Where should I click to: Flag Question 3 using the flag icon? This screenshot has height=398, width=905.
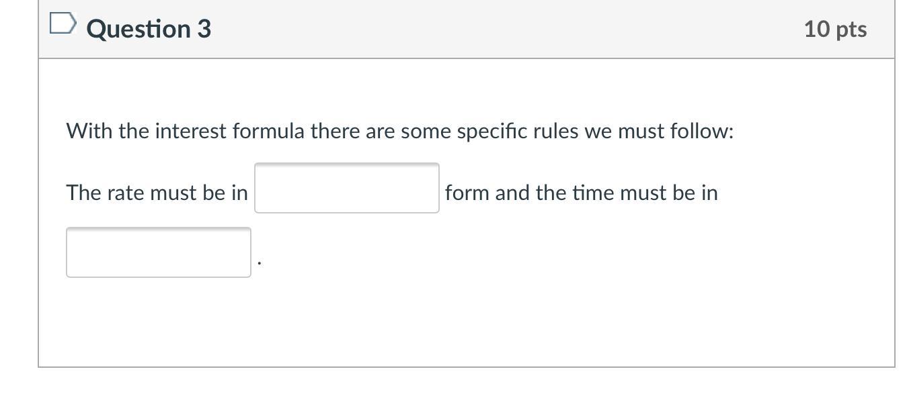[62, 26]
